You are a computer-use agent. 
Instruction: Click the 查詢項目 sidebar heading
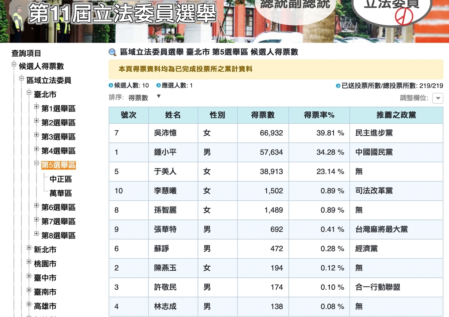pyautogui.click(x=26, y=53)
